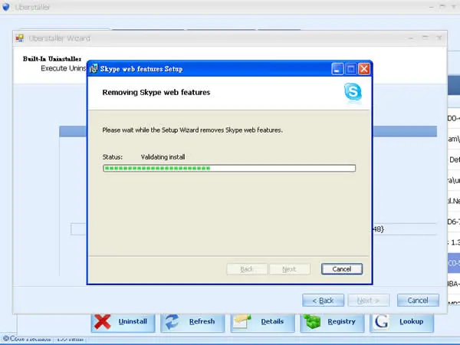The image size is (460, 345).
Task: Click the green removal progress bar
Action: (229, 168)
